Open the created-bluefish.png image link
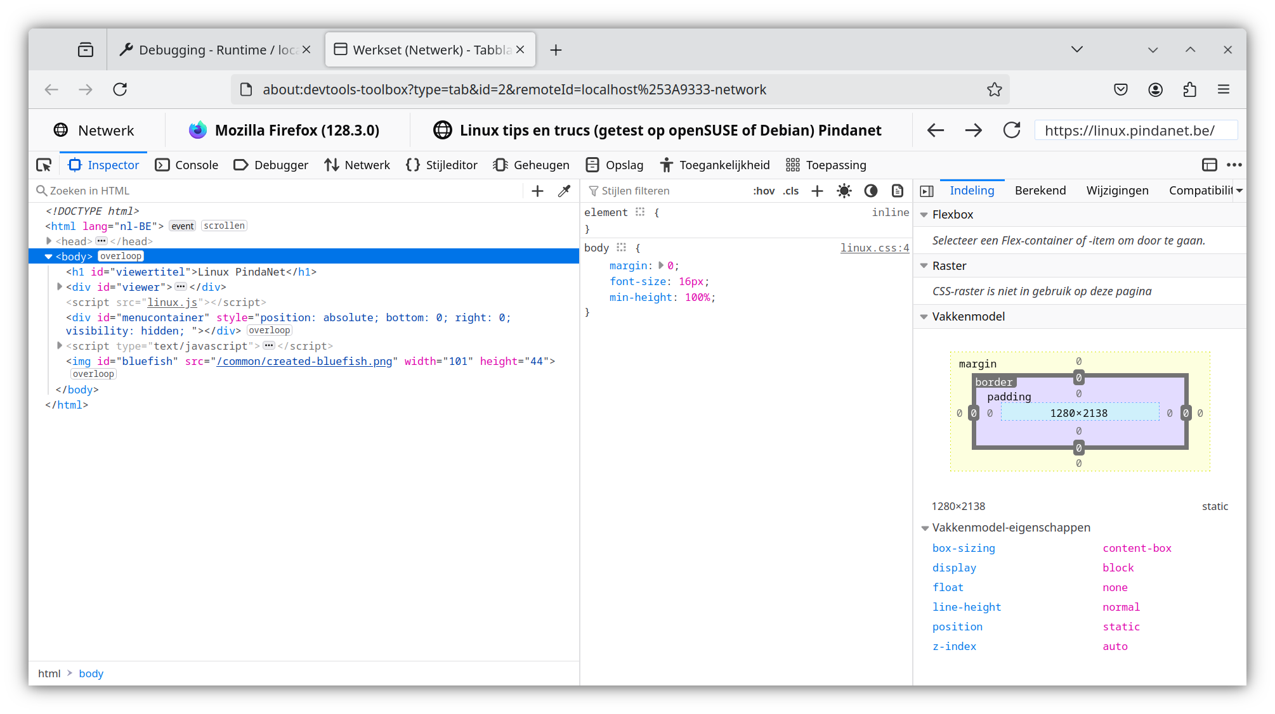Image resolution: width=1275 pixels, height=714 pixels. pyautogui.click(x=304, y=361)
